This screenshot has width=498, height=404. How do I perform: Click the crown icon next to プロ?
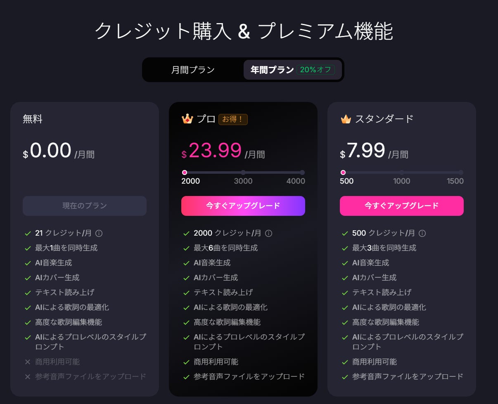coord(187,119)
